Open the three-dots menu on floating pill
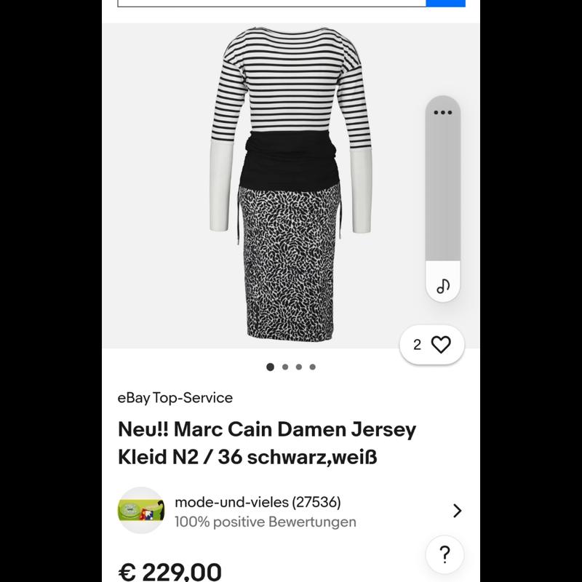 coord(442,112)
